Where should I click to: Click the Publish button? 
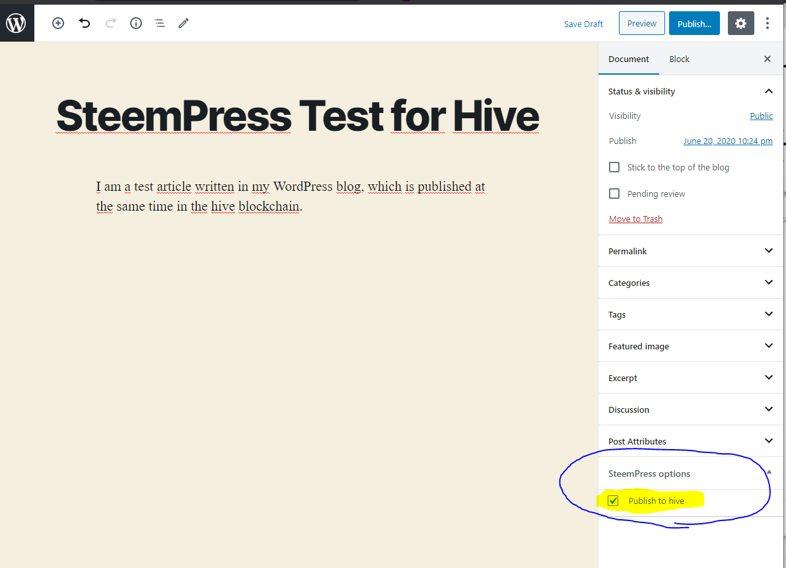click(x=694, y=24)
